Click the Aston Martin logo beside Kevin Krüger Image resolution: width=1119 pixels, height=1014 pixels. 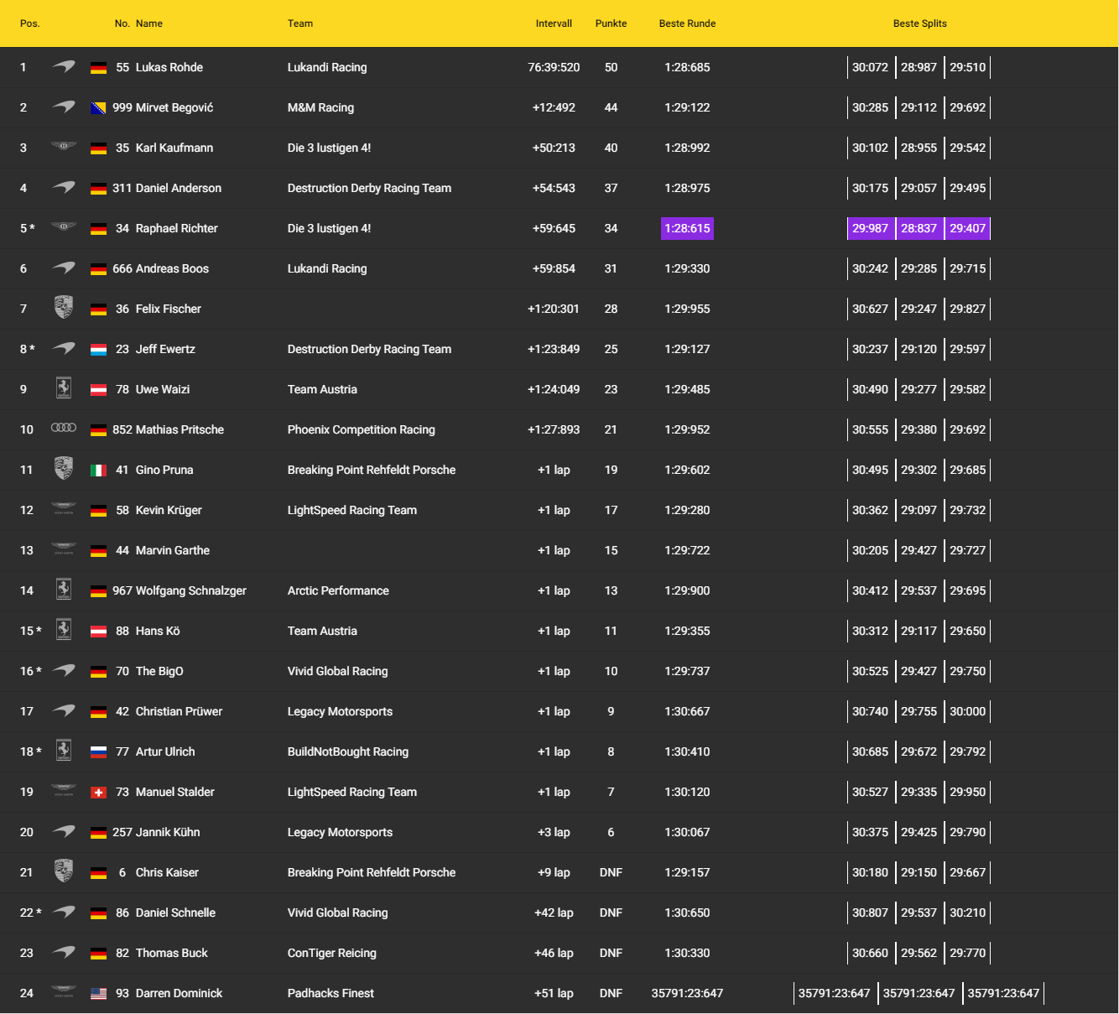click(x=64, y=509)
